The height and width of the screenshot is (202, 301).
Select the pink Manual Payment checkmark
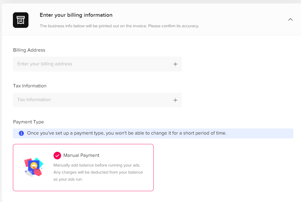[57, 155]
